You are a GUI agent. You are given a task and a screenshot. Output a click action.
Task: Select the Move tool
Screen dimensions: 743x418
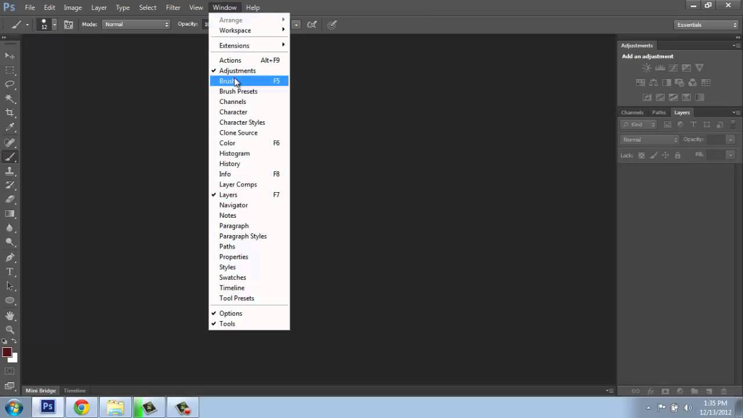pos(10,56)
